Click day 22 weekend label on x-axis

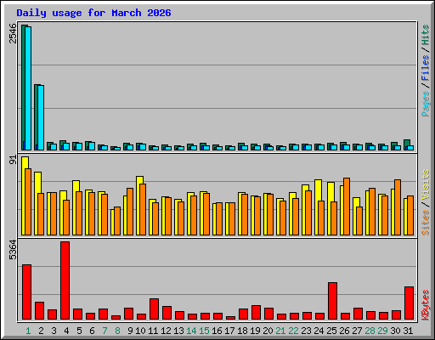[293, 331]
